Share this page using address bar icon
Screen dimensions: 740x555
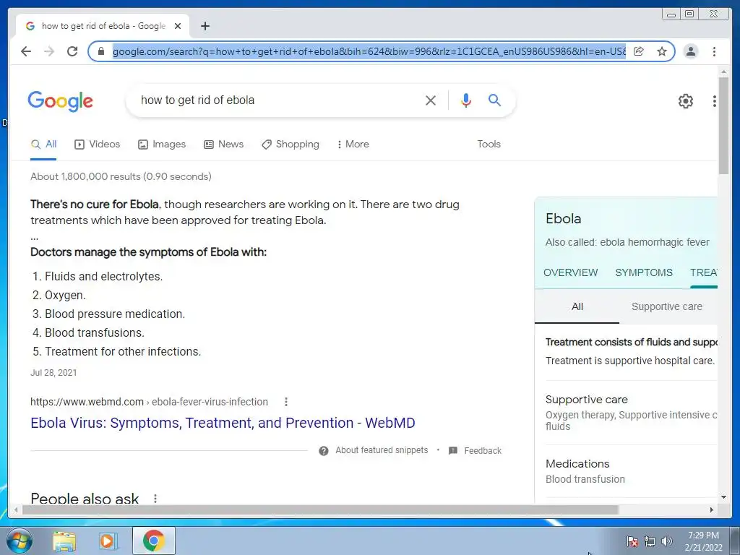pyautogui.click(x=639, y=51)
